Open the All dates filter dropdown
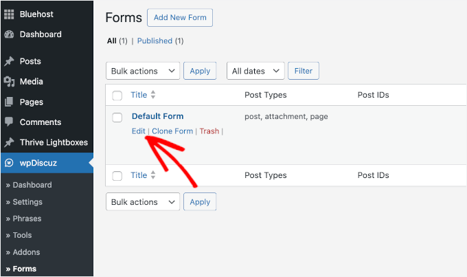 (x=255, y=71)
